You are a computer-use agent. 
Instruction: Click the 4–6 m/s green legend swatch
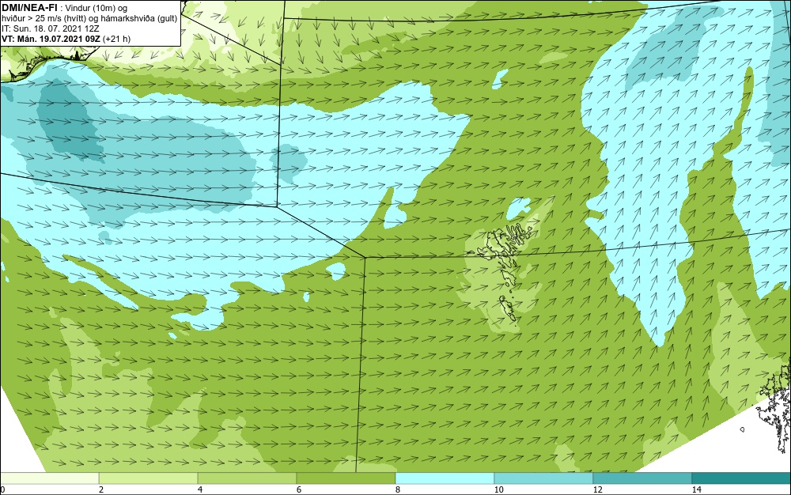247,478
